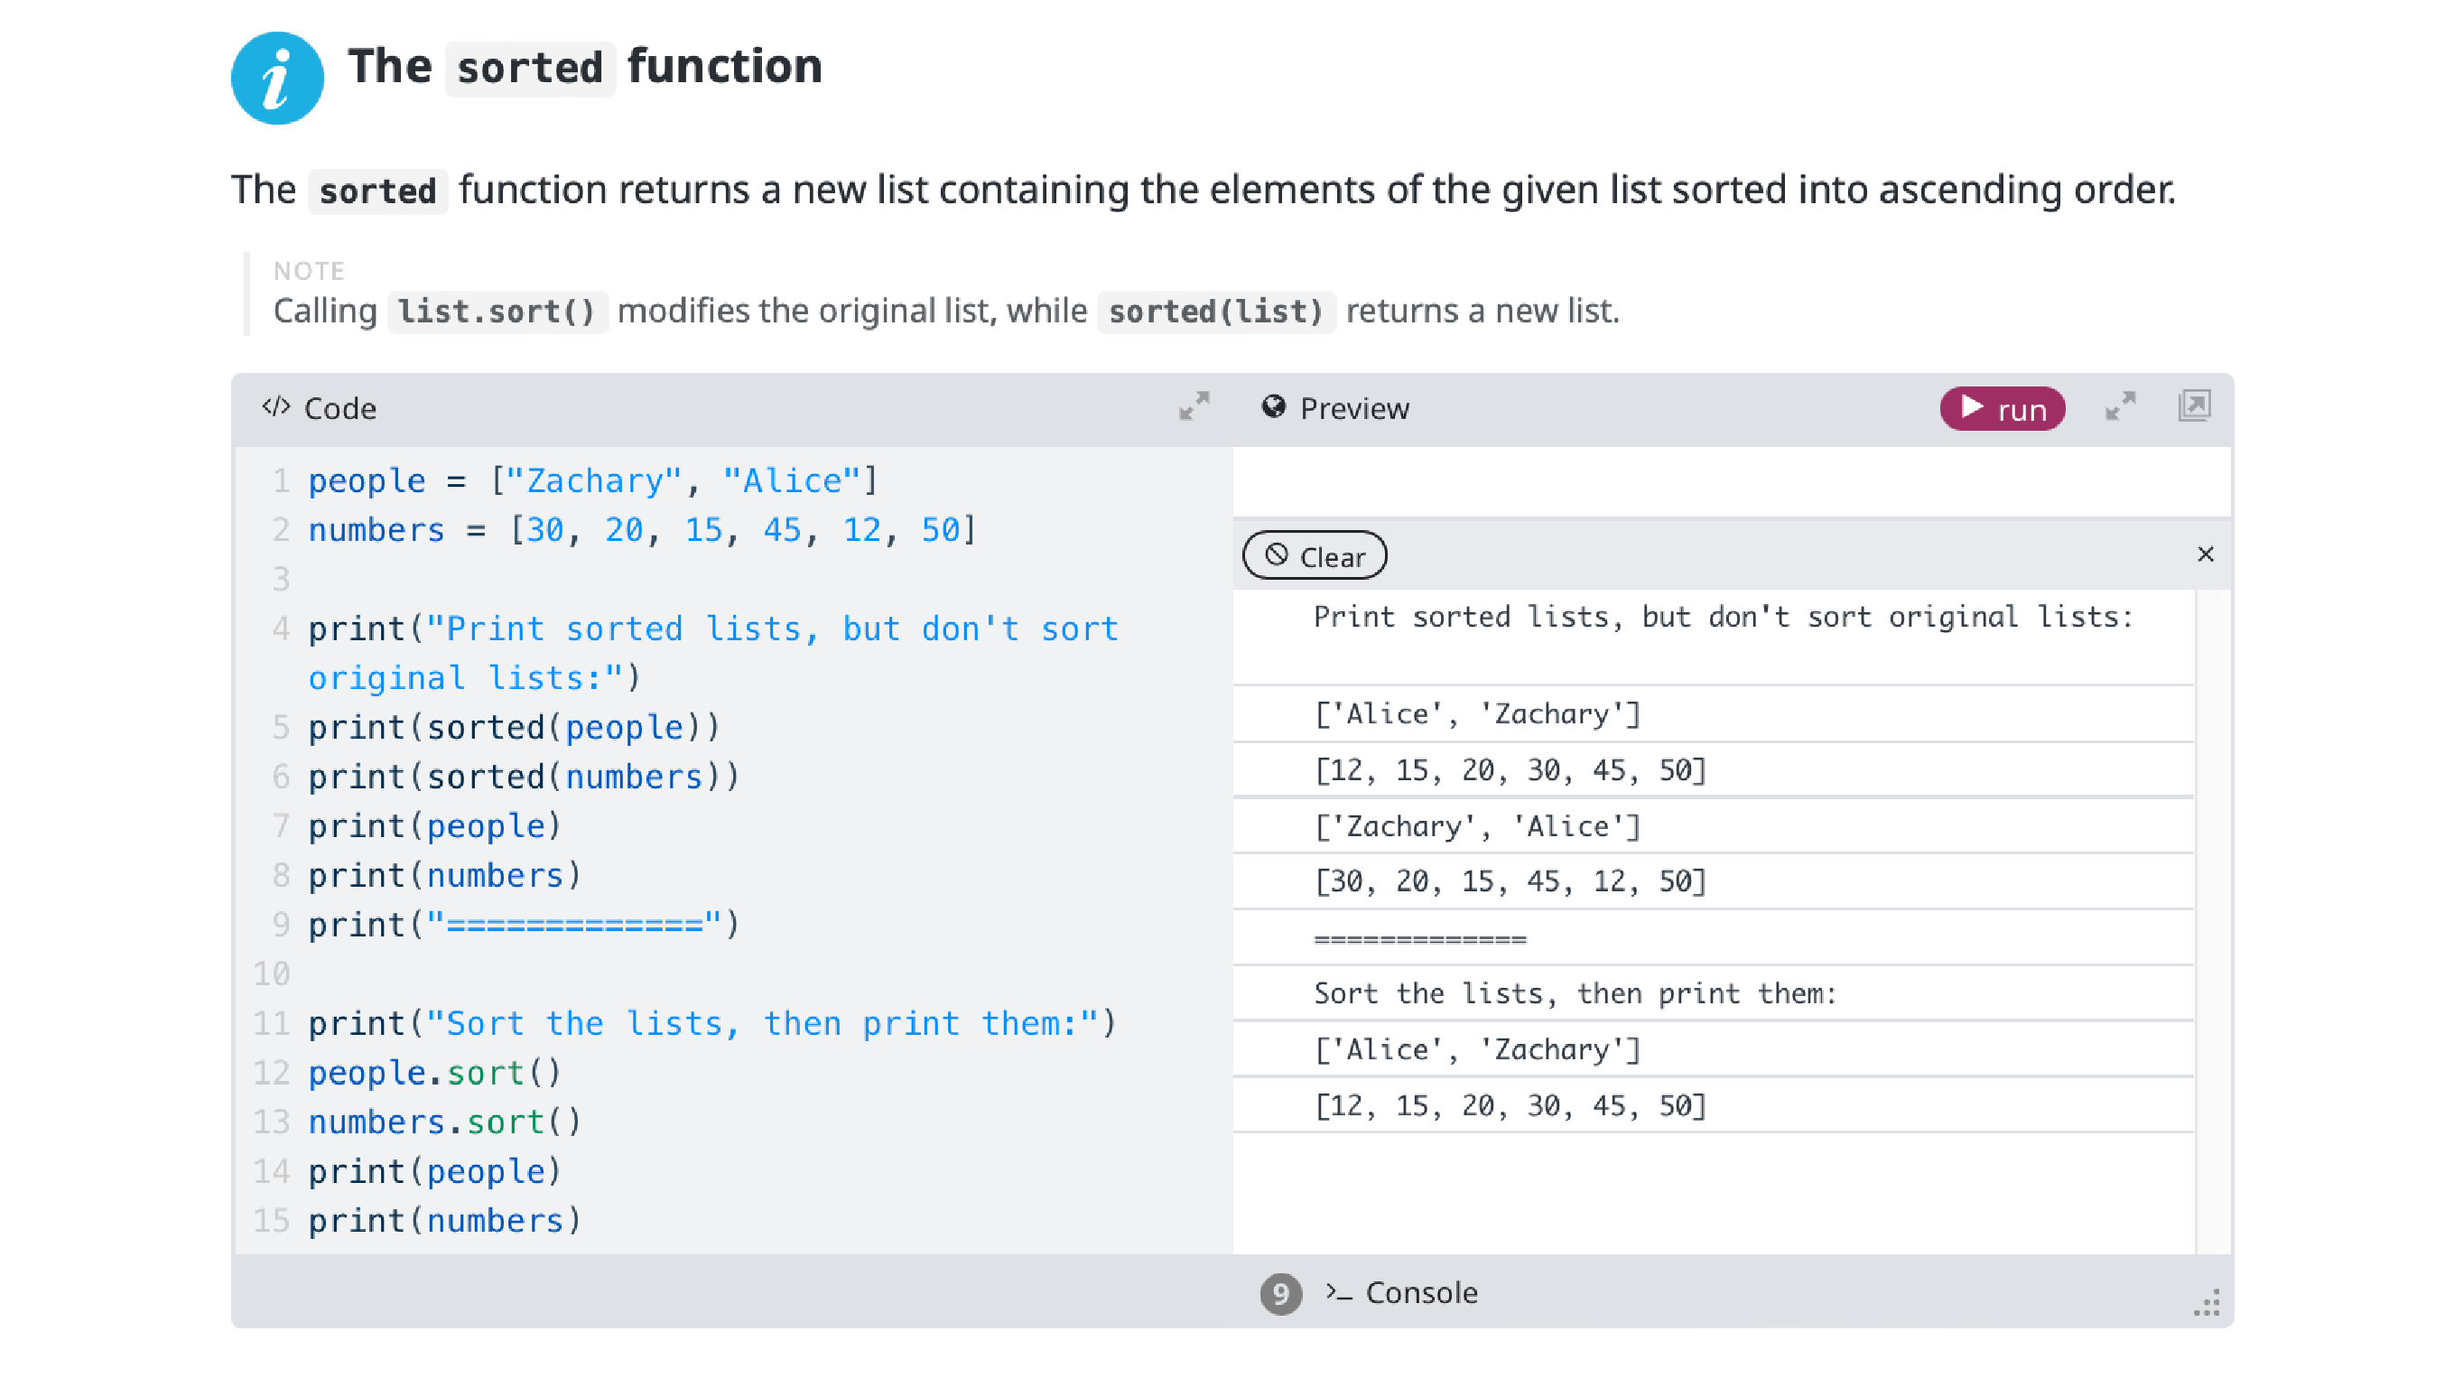Select the Preview tab label
The height and width of the screenshot is (1378, 2463).
1354,409
